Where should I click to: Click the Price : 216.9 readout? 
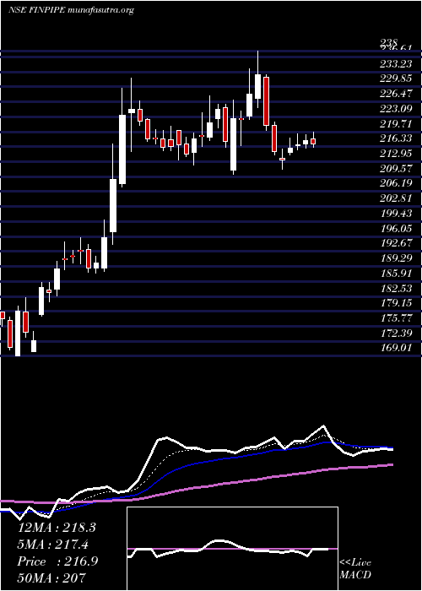coord(57,561)
